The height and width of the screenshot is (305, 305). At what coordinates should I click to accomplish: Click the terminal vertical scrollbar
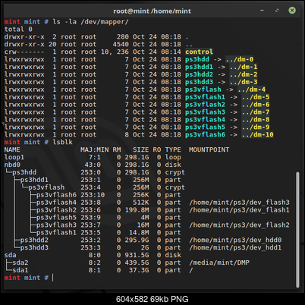tap(297, 229)
